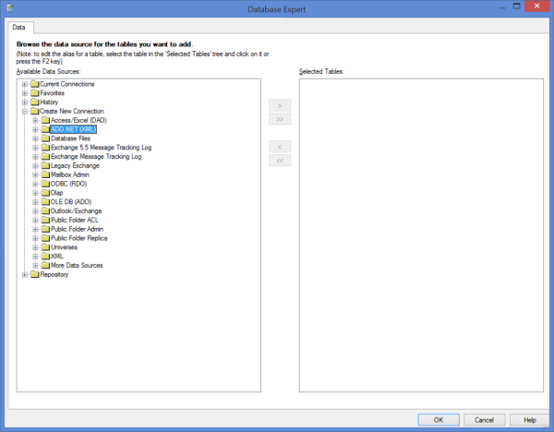Viewport: 554px width, 432px height.
Task: Open Help for Database Expert
Action: click(529, 419)
